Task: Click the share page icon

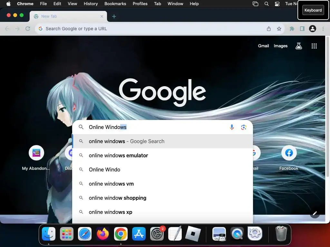Action: click(x=269, y=29)
